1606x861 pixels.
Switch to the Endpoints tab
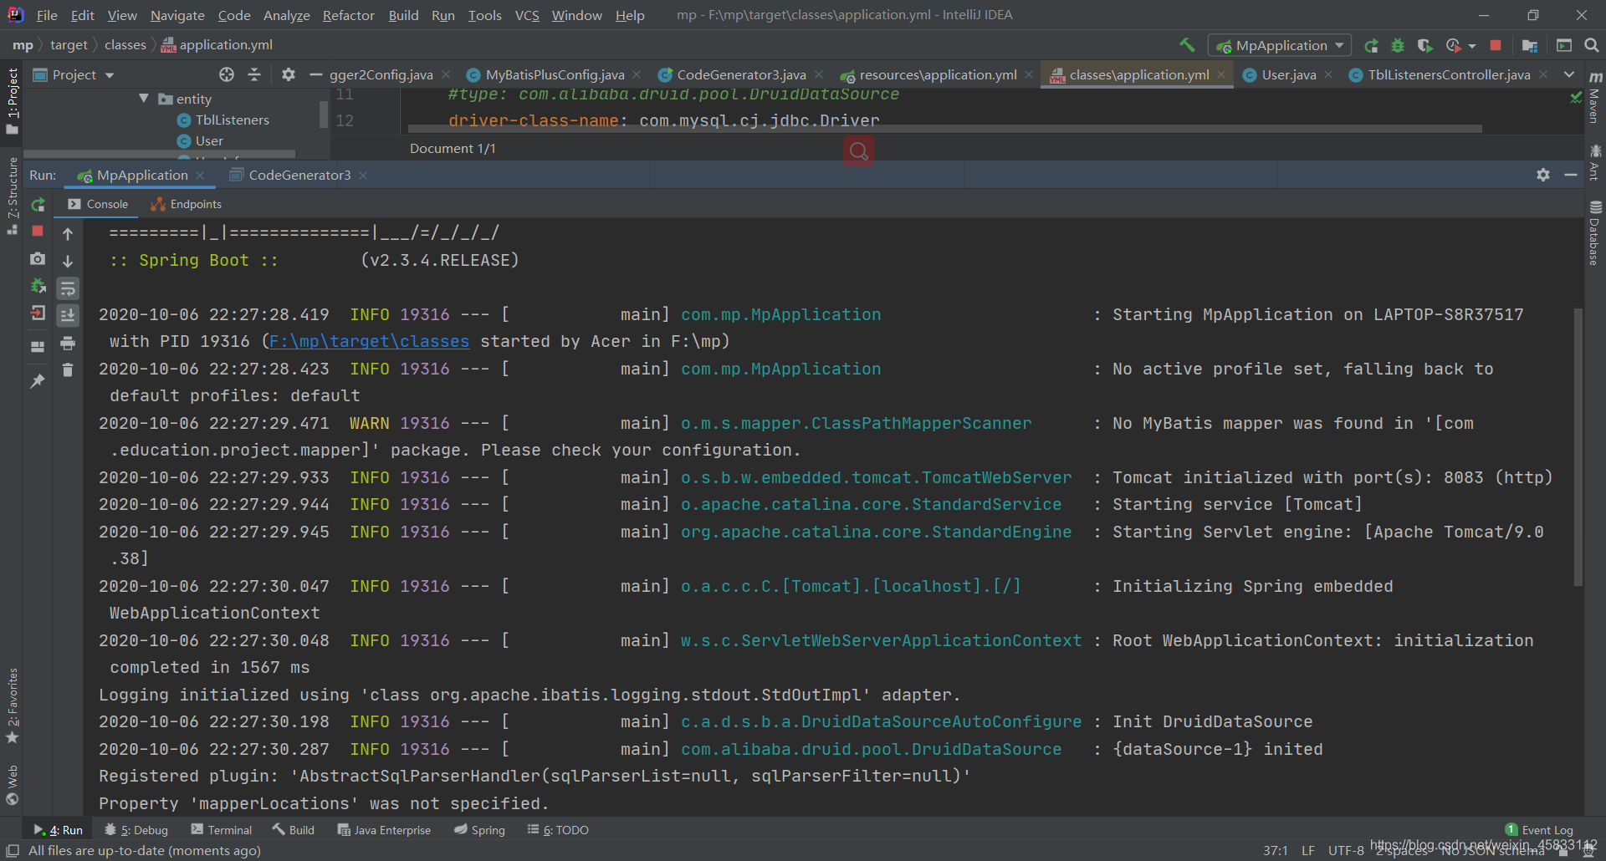[186, 204]
